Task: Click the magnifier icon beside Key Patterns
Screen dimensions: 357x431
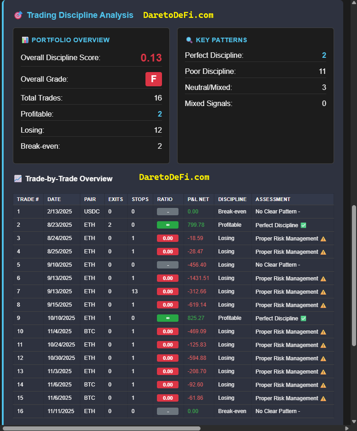Action: 189,40
